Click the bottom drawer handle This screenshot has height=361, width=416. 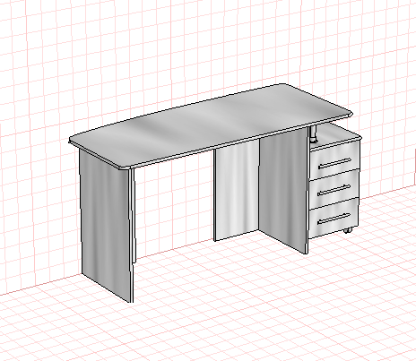pos(334,219)
